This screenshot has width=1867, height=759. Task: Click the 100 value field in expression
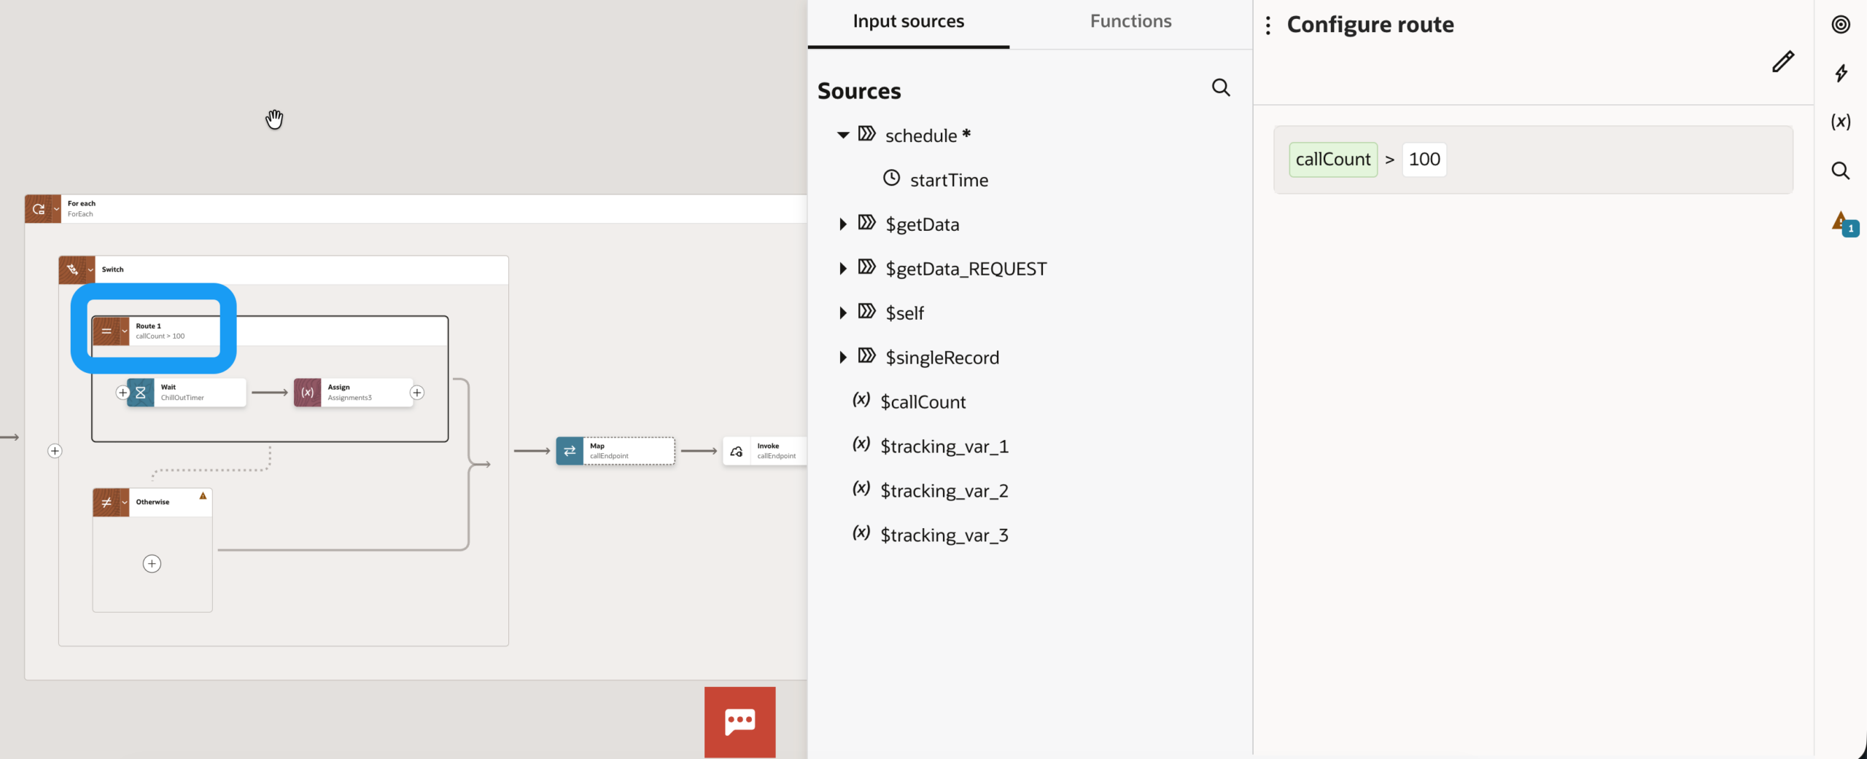[x=1424, y=160]
